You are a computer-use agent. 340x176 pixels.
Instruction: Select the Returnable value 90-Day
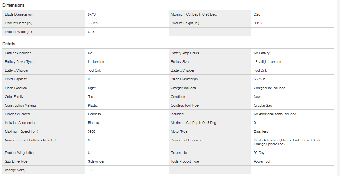[x=259, y=153]
